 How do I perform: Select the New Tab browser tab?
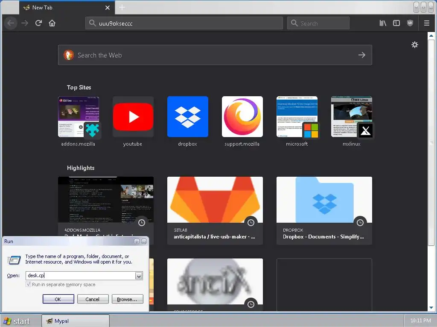tap(67, 8)
